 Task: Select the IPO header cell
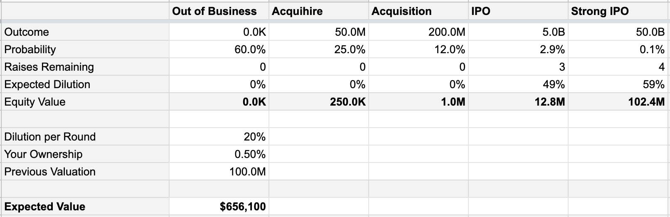(x=518, y=11)
